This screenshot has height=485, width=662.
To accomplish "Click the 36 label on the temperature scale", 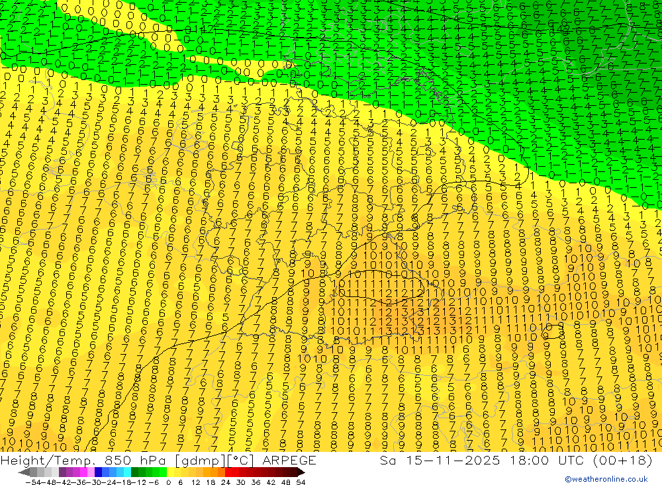I will (x=256, y=482).
